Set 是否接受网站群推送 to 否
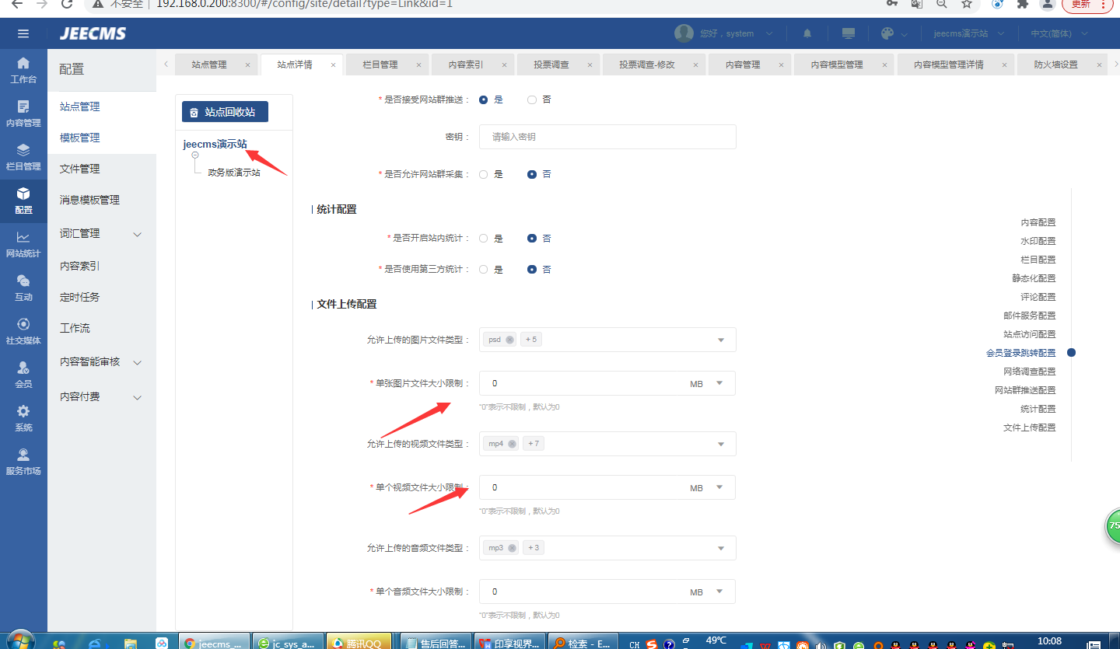The image size is (1120, 649). (532, 99)
